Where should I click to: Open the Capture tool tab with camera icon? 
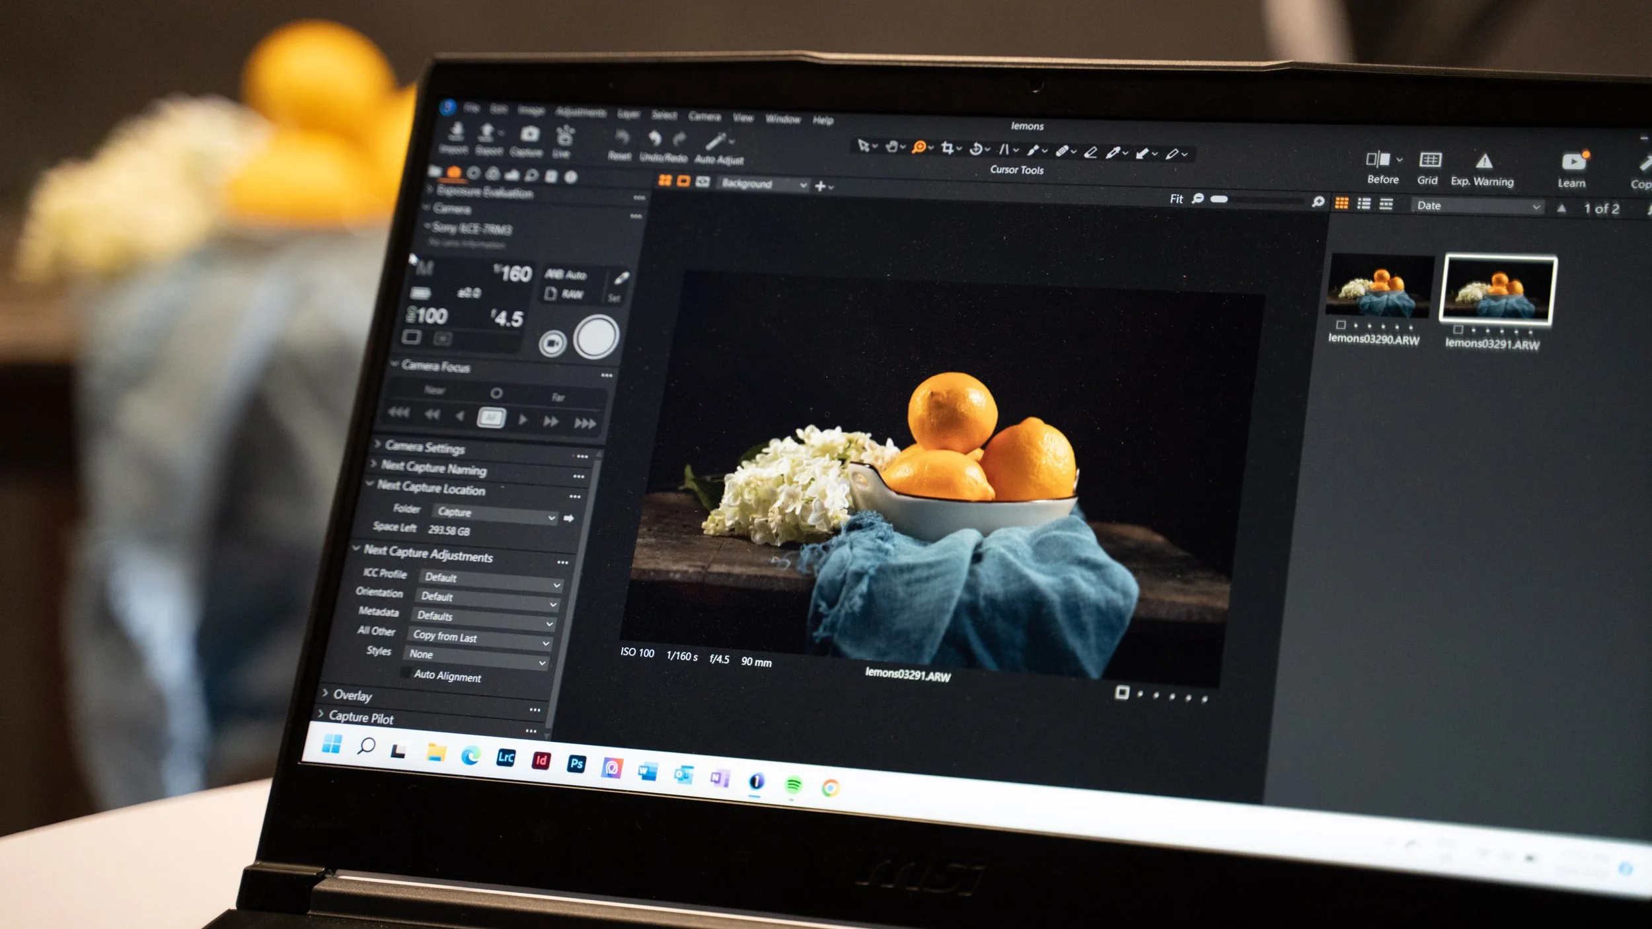point(454,172)
